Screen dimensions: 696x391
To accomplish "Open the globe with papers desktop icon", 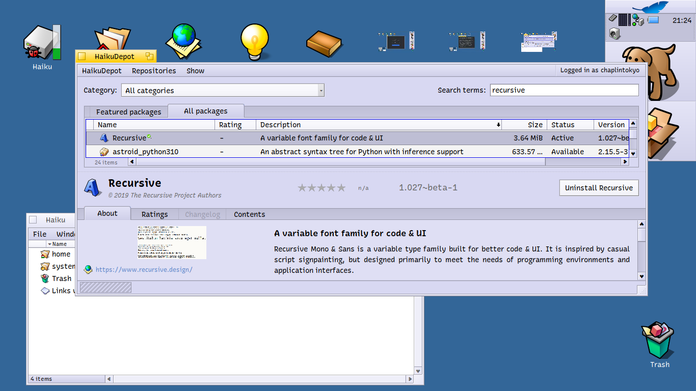I will pyautogui.click(x=183, y=41).
